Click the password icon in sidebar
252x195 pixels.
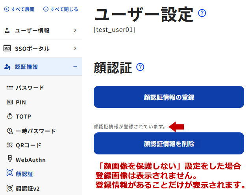pyautogui.click(x=10, y=88)
